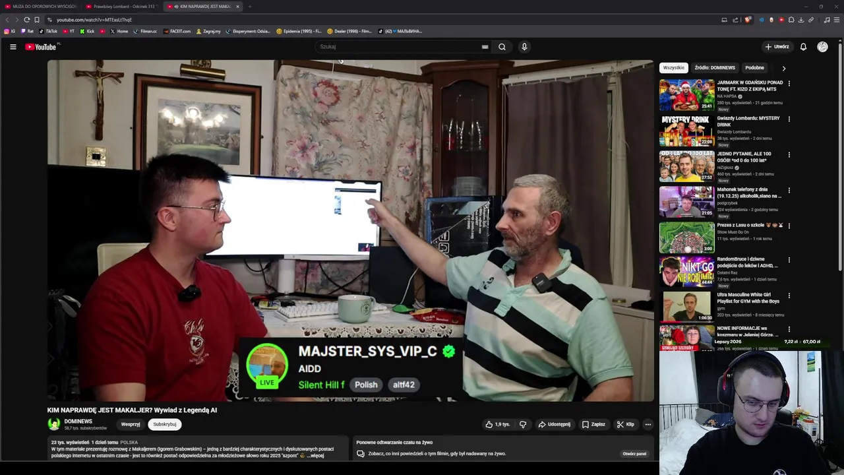Open the RandomBruce i dziwne podejście video title
Image resolution: width=844 pixels, height=475 pixels.
[x=747, y=263]
